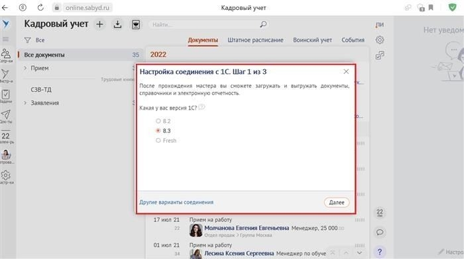
Task: Click the Saby bird logo icon
Action: [x=5, y=24]
